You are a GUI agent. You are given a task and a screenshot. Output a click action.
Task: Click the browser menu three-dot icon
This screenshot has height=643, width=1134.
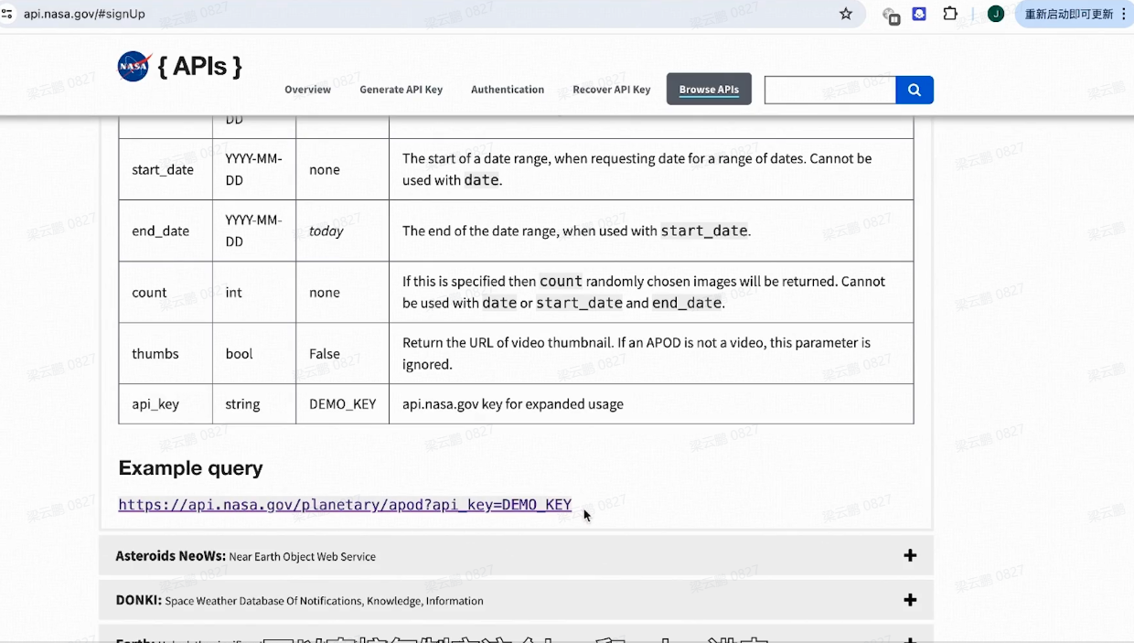pyautogui.click(x=1122, y=14)
